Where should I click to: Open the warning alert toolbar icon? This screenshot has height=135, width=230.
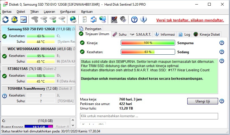14,20
